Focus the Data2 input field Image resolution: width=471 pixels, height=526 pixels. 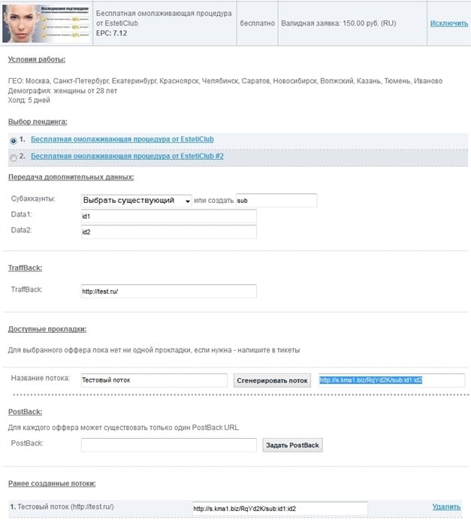168,231
